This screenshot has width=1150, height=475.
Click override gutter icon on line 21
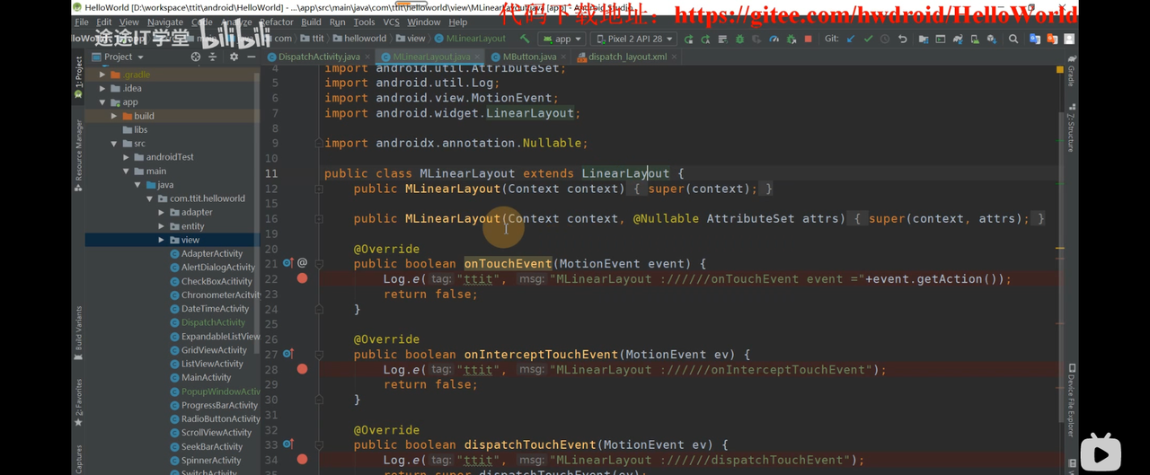tap(288, 263)
